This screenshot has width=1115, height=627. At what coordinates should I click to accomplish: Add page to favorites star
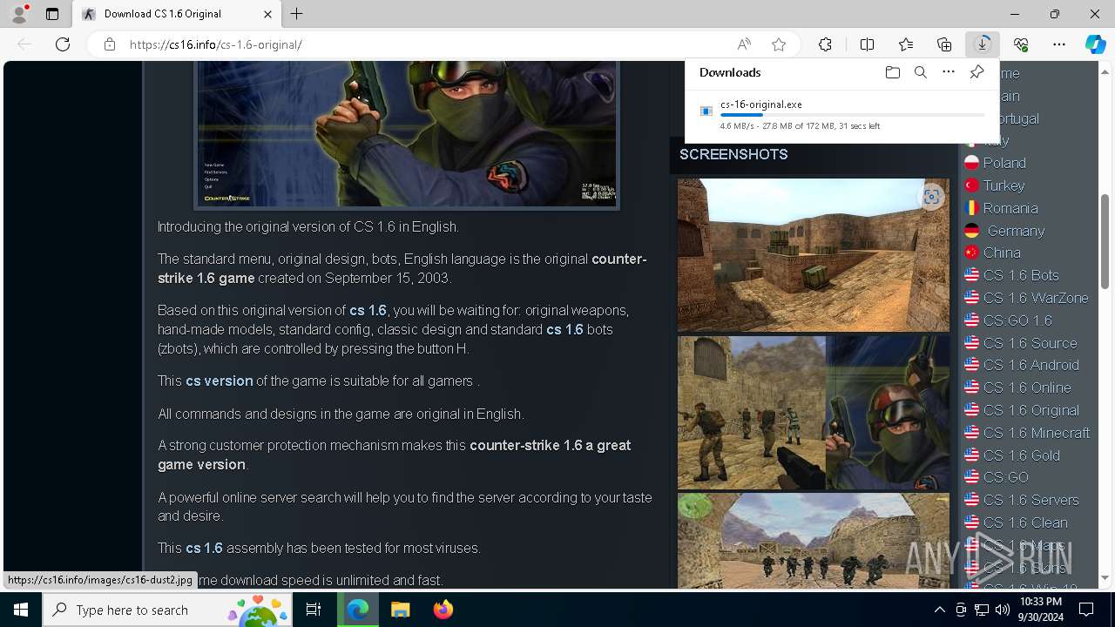point(779,44)
